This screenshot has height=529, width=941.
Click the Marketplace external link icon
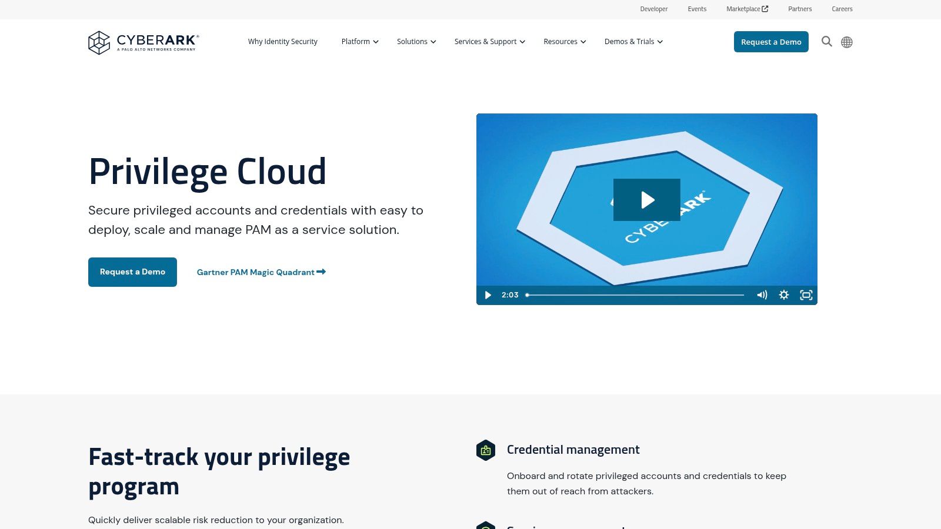click(765, 9)
